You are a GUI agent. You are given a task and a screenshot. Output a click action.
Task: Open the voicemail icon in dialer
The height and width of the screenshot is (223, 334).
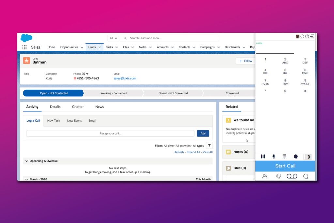(x=292, y=176)
